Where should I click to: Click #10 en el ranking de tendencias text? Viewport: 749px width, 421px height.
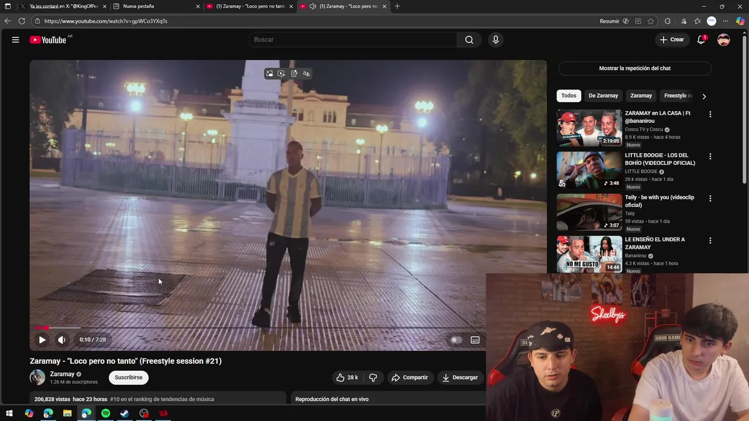(162, 399)
